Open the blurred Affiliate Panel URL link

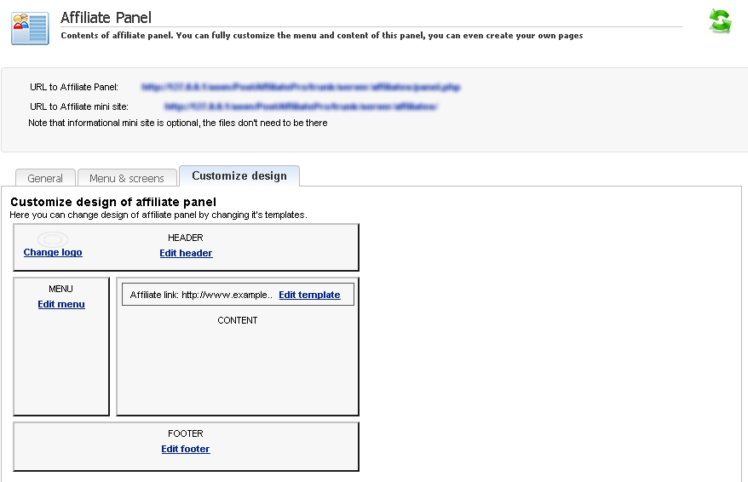coord(301,87)
